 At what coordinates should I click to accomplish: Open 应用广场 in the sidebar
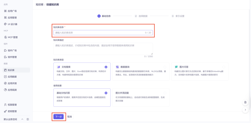pos(16,11)
